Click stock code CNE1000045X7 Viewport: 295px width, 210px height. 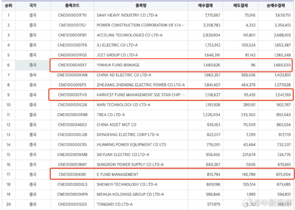[x=72, y=65]
